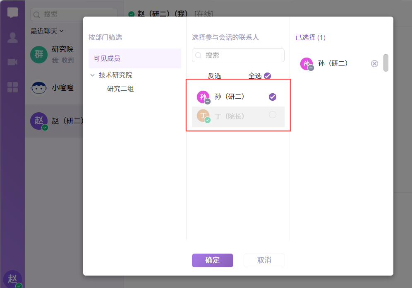Click the 研究院 group avatar
This screenshot has height=288, width=412.
click(39, 54)
